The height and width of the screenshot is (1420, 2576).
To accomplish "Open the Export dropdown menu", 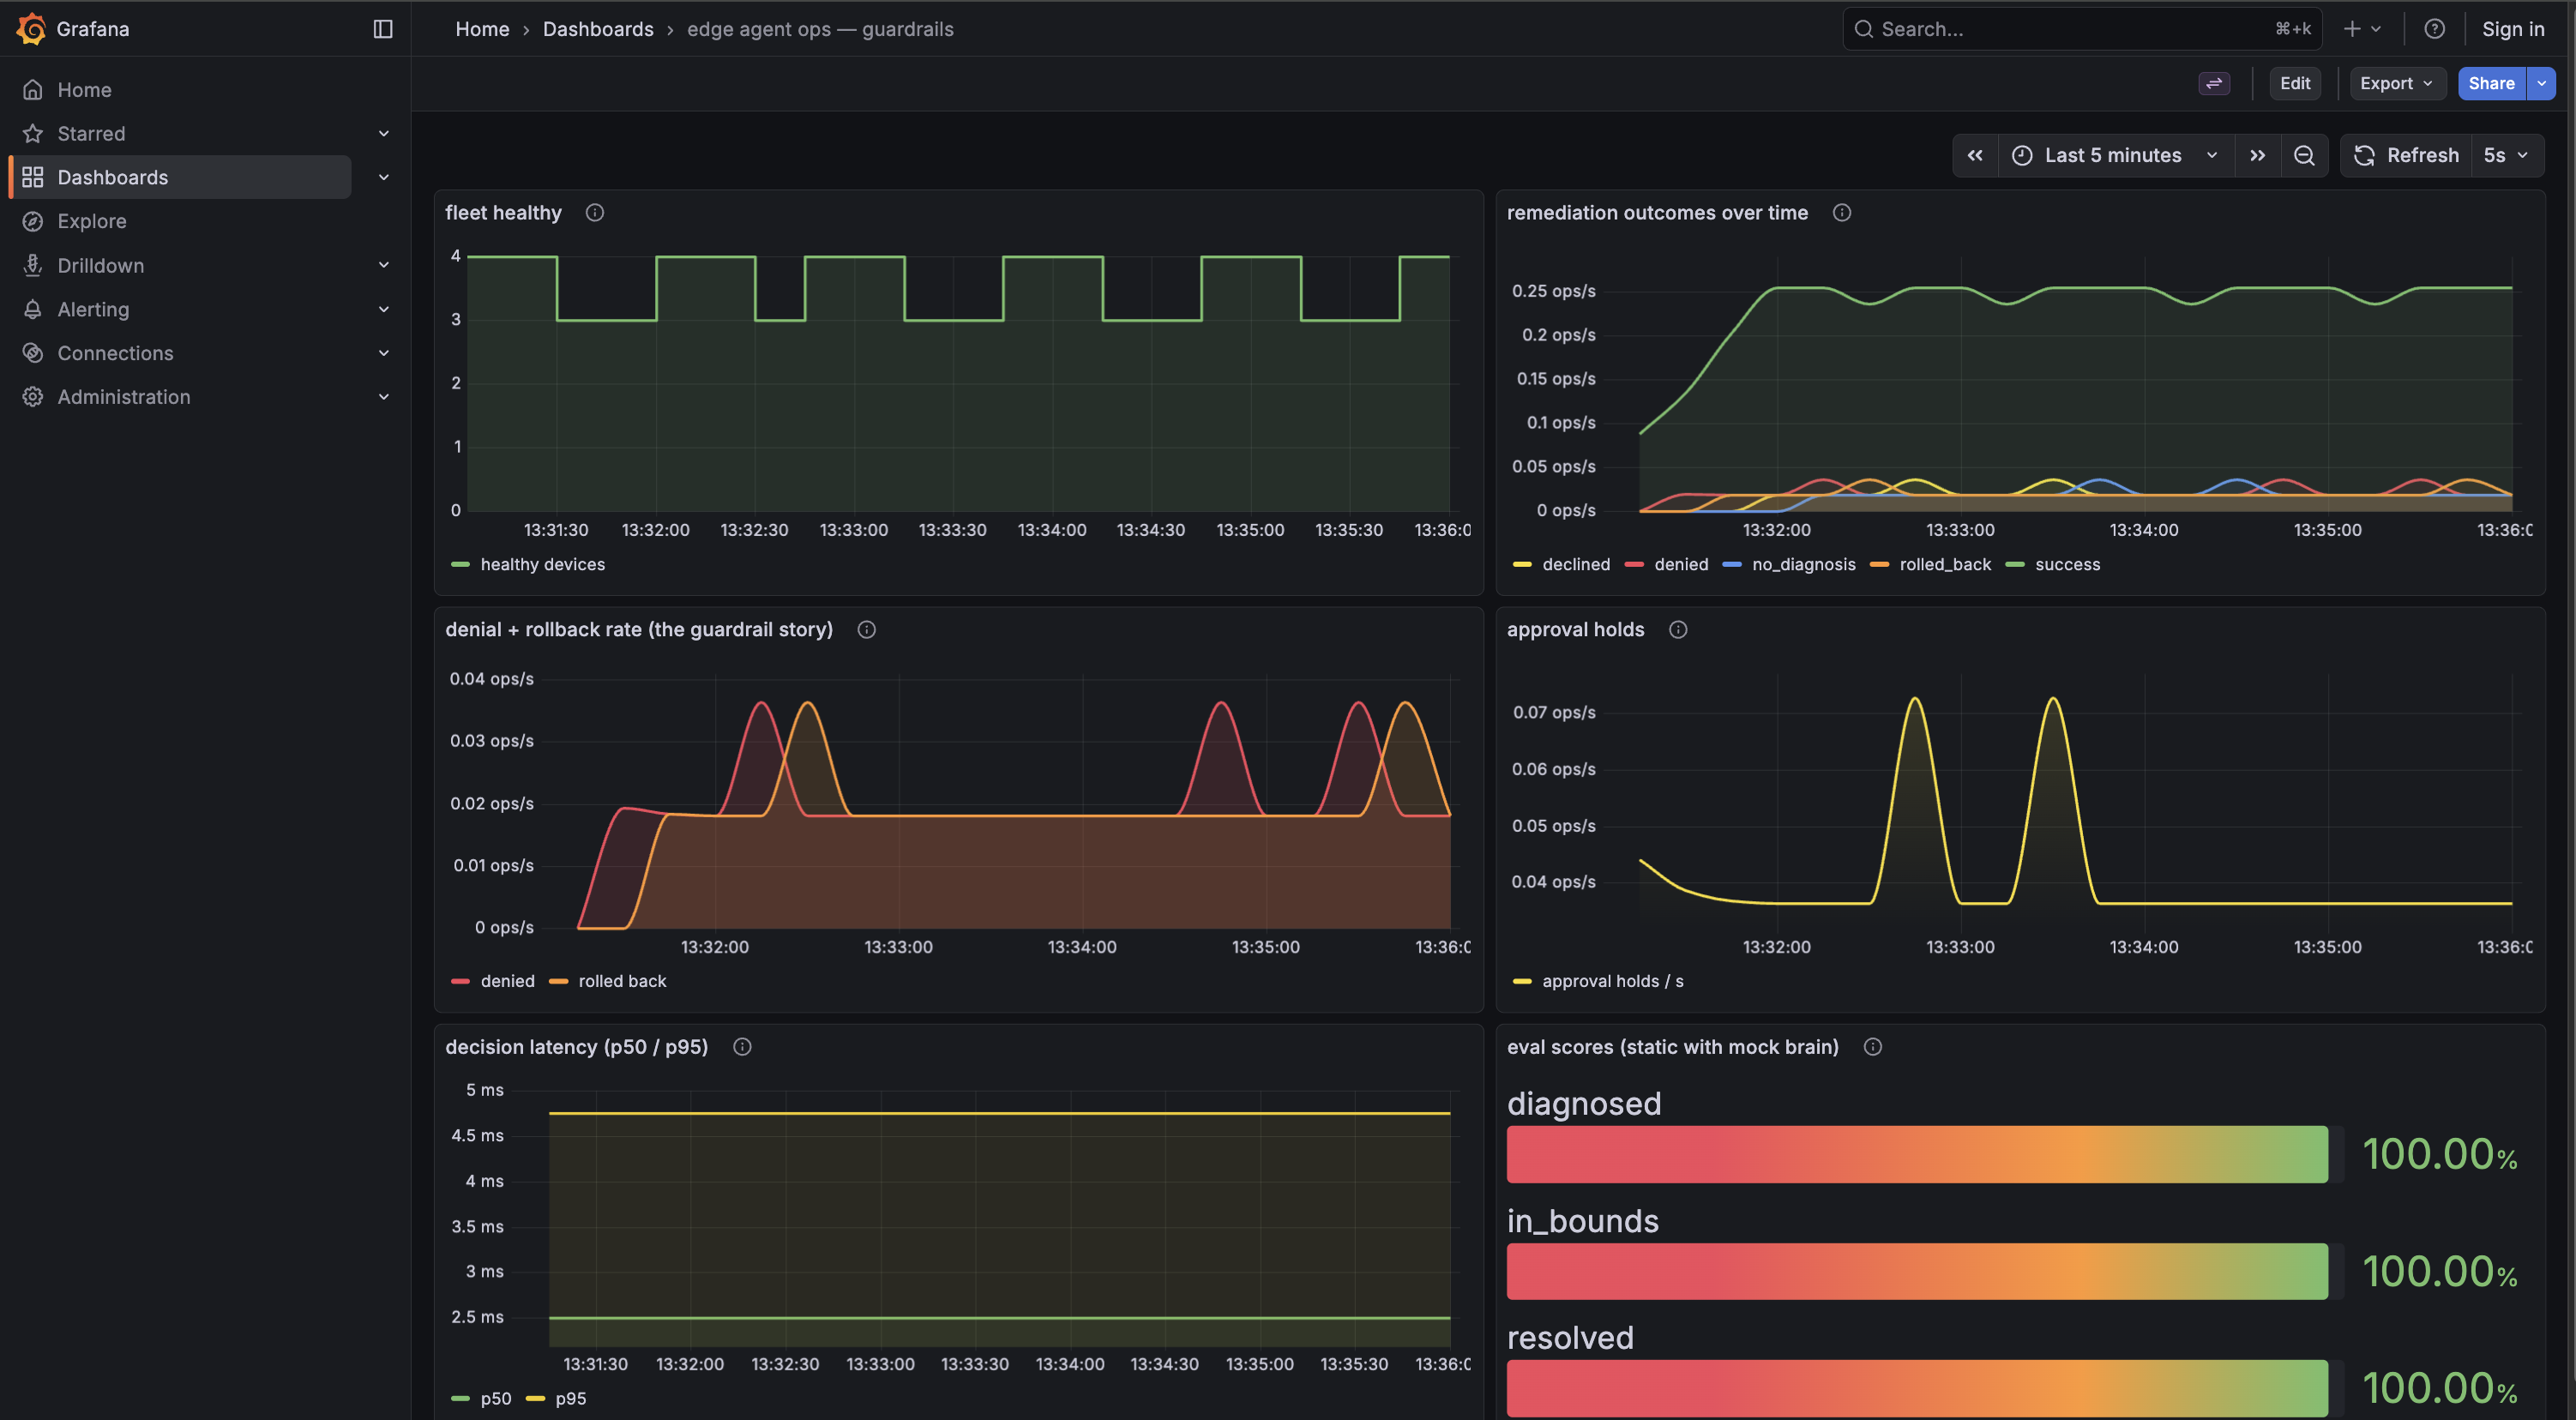I will click(2396, 84).
